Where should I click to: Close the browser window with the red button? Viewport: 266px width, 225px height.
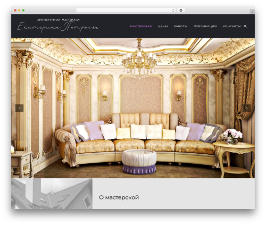pos(15,10)
